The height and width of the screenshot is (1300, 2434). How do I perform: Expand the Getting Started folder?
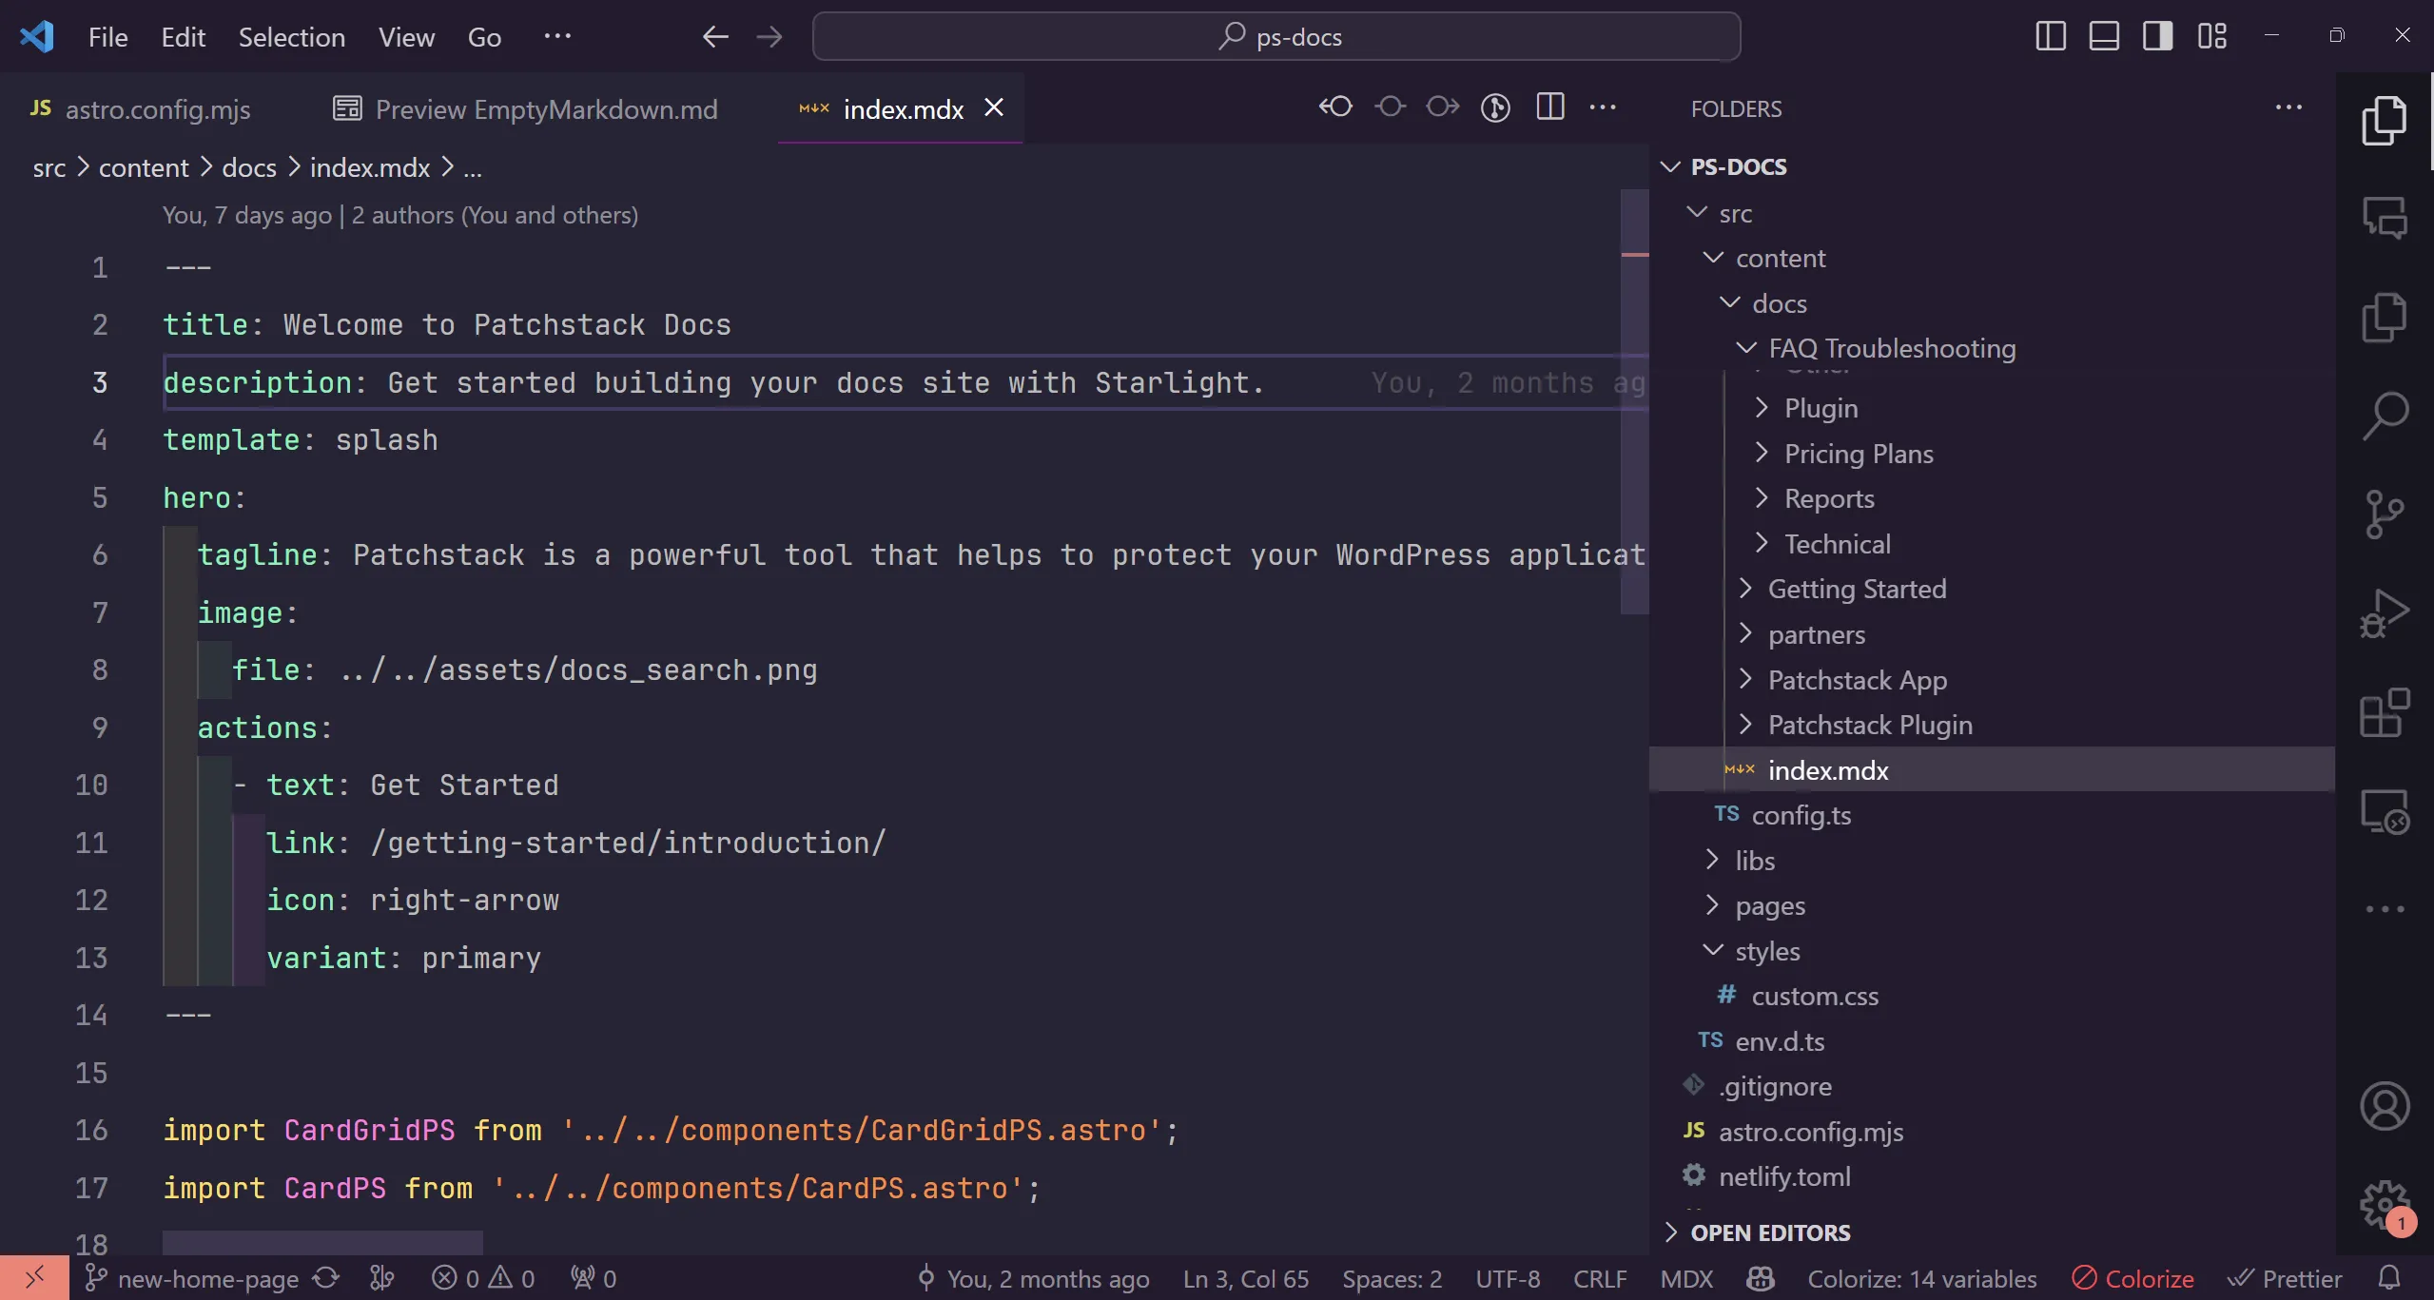click(1856, 590)
